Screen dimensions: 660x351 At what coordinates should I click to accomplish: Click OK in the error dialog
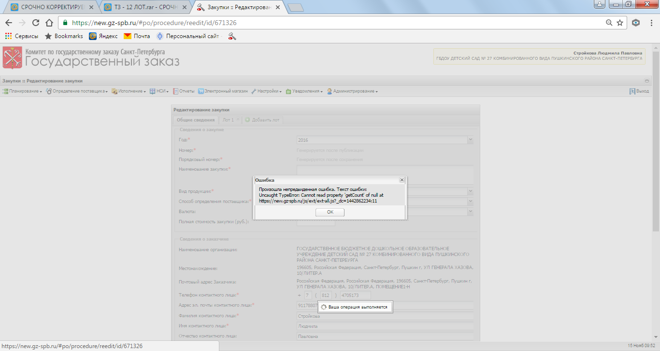point(330,212)
